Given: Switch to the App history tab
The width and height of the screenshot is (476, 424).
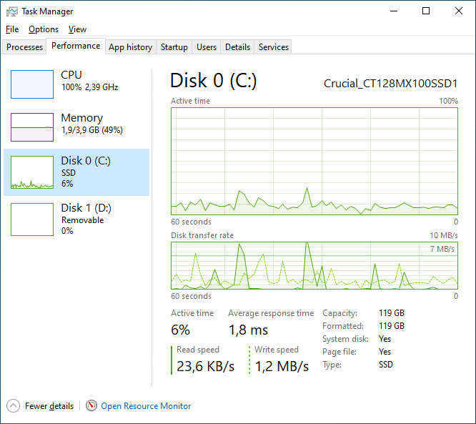Looking at the screenshot, I should tap(130, 47).
